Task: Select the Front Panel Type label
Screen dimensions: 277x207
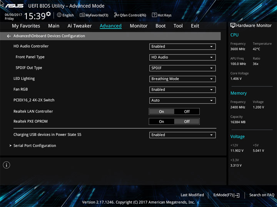Action: tap(30, 57)
